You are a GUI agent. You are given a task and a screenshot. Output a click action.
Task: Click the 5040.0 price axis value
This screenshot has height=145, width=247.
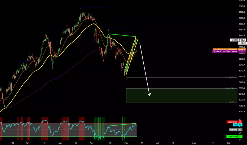click(x=242, y=94)
